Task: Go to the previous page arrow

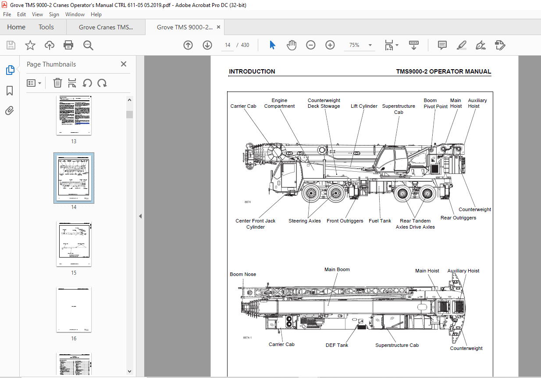Action: [188, 45]
